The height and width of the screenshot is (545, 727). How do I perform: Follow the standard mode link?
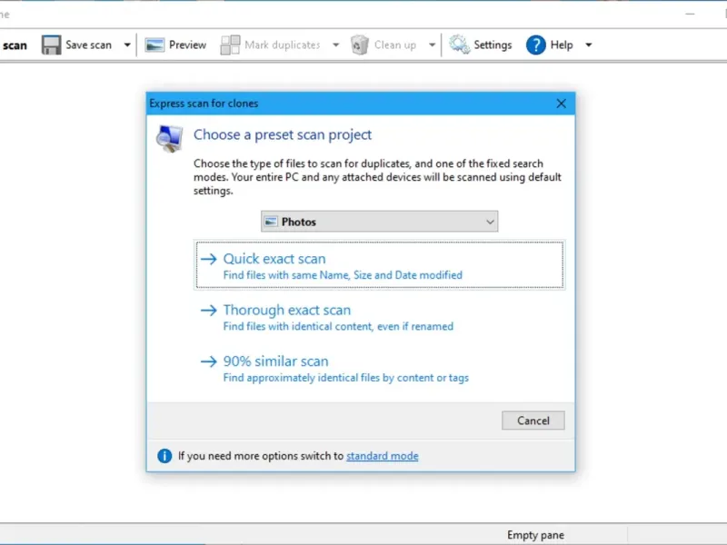[382, 456]
